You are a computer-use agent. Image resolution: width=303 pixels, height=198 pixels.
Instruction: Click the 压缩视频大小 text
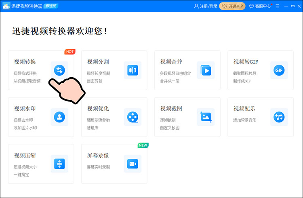click(25, 167)
